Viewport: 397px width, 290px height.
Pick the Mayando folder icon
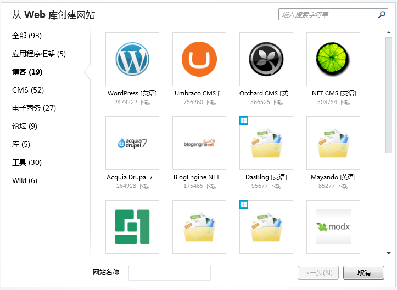pos(333,143)
